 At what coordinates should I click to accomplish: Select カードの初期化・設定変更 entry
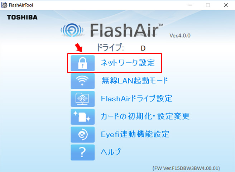(145, 116)
